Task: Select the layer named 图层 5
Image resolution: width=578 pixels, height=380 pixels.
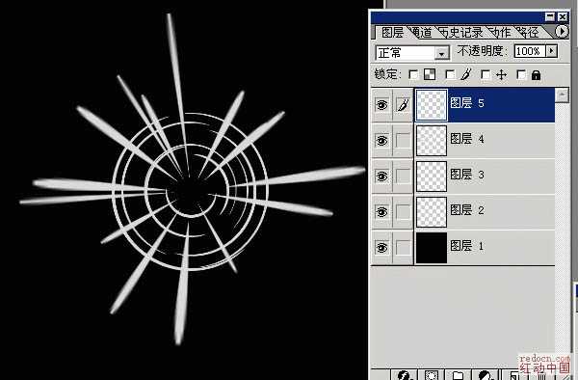Action: tap(467, 103)
